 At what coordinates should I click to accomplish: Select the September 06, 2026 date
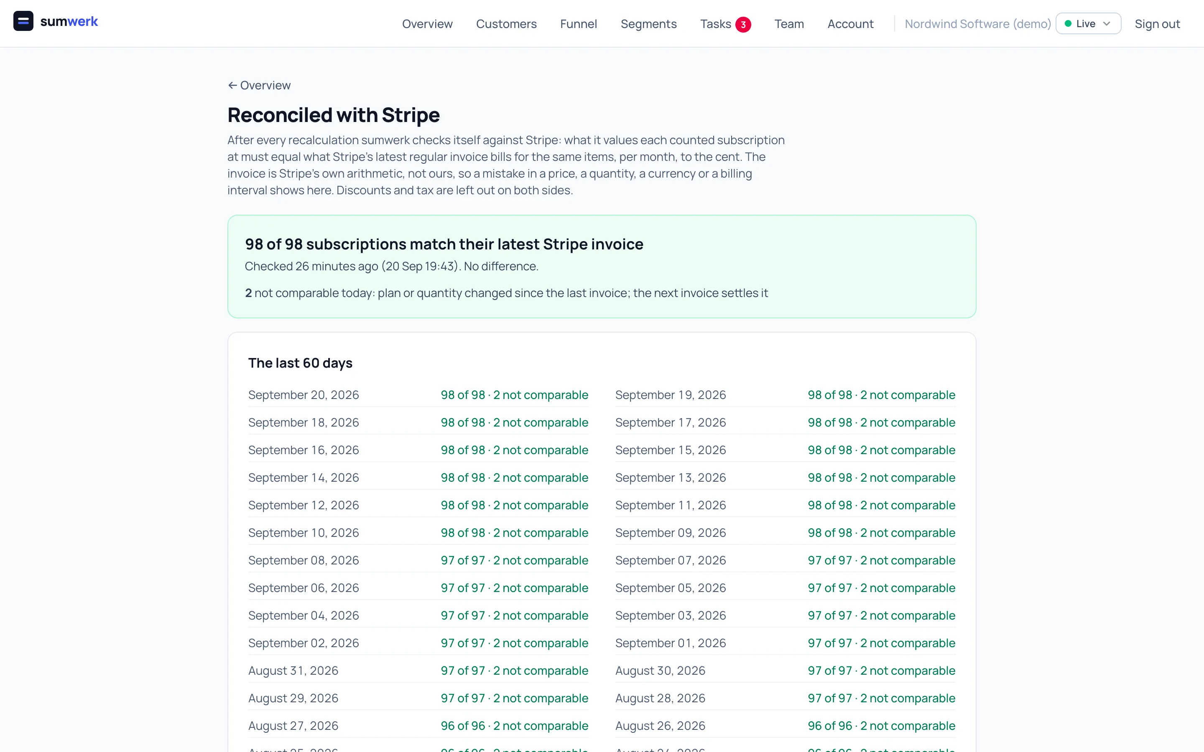click(x=304, y=588)
